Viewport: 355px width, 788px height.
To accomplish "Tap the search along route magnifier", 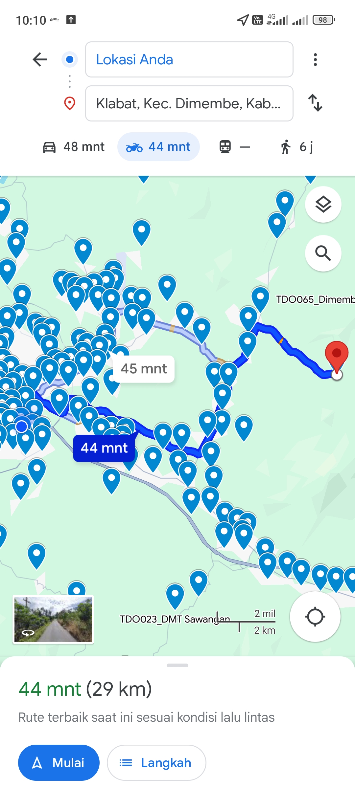I will pos(323,253).
